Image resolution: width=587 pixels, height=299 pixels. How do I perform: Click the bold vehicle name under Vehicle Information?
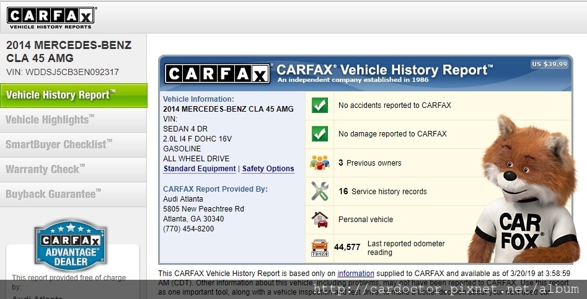click(228, 109)
